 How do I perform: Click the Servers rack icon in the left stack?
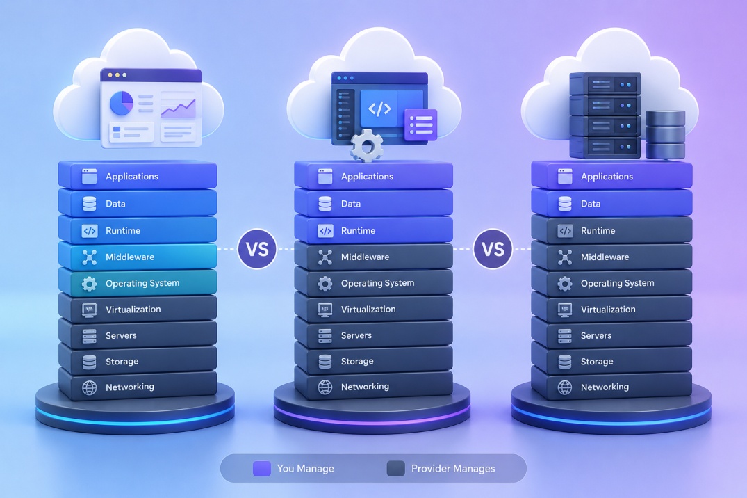pos(89,336)
